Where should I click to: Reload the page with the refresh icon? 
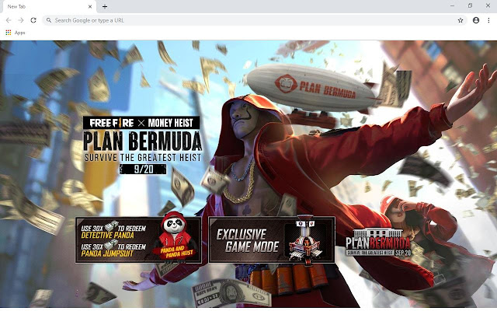33,20
